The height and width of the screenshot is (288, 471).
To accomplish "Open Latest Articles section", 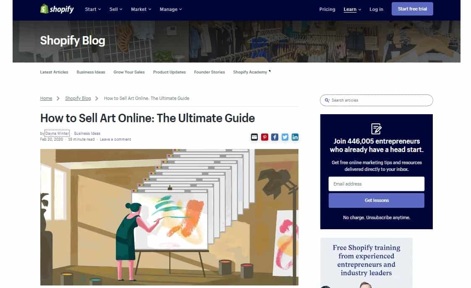I will [54, 72].
